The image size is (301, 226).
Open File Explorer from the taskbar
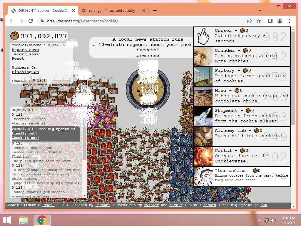(24, 220)
